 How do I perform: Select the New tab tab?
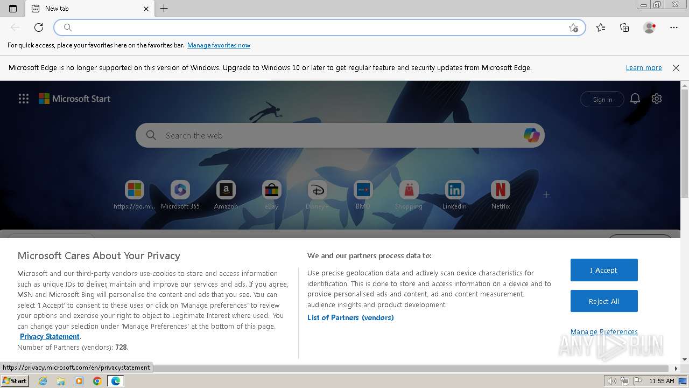click(90, 9)
